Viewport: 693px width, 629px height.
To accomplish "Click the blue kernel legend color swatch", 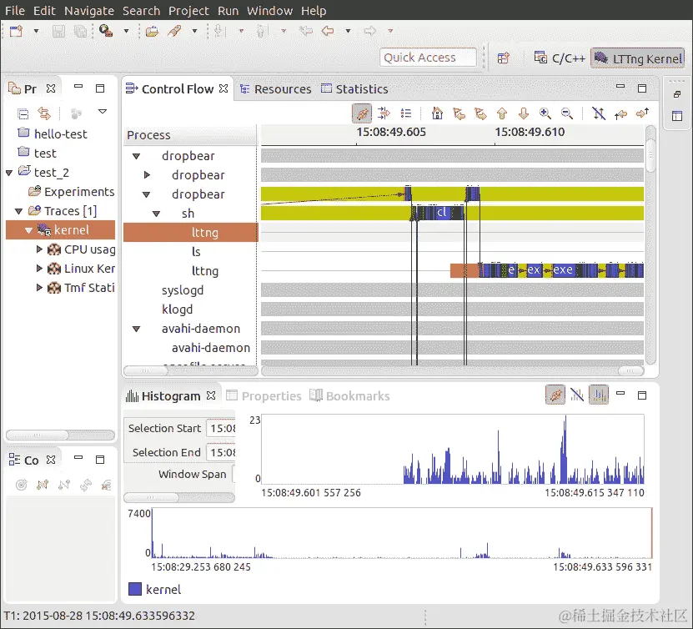I will [x=135, y=589].
